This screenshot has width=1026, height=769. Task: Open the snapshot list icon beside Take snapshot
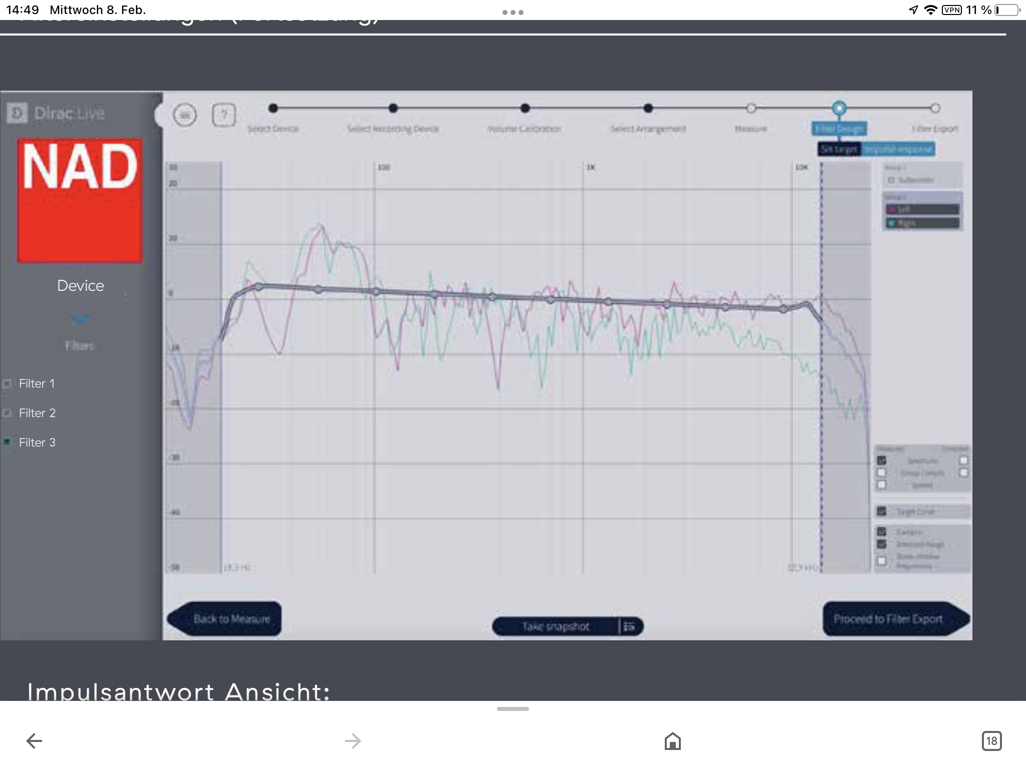coord(630,626)
